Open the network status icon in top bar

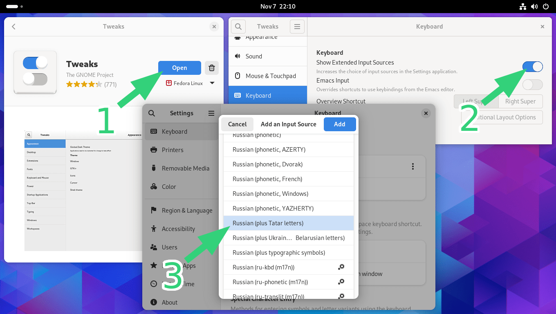pos(522,7)
